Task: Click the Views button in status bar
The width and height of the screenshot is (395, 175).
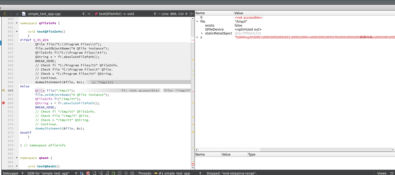Action: click(x=382, y=173)
